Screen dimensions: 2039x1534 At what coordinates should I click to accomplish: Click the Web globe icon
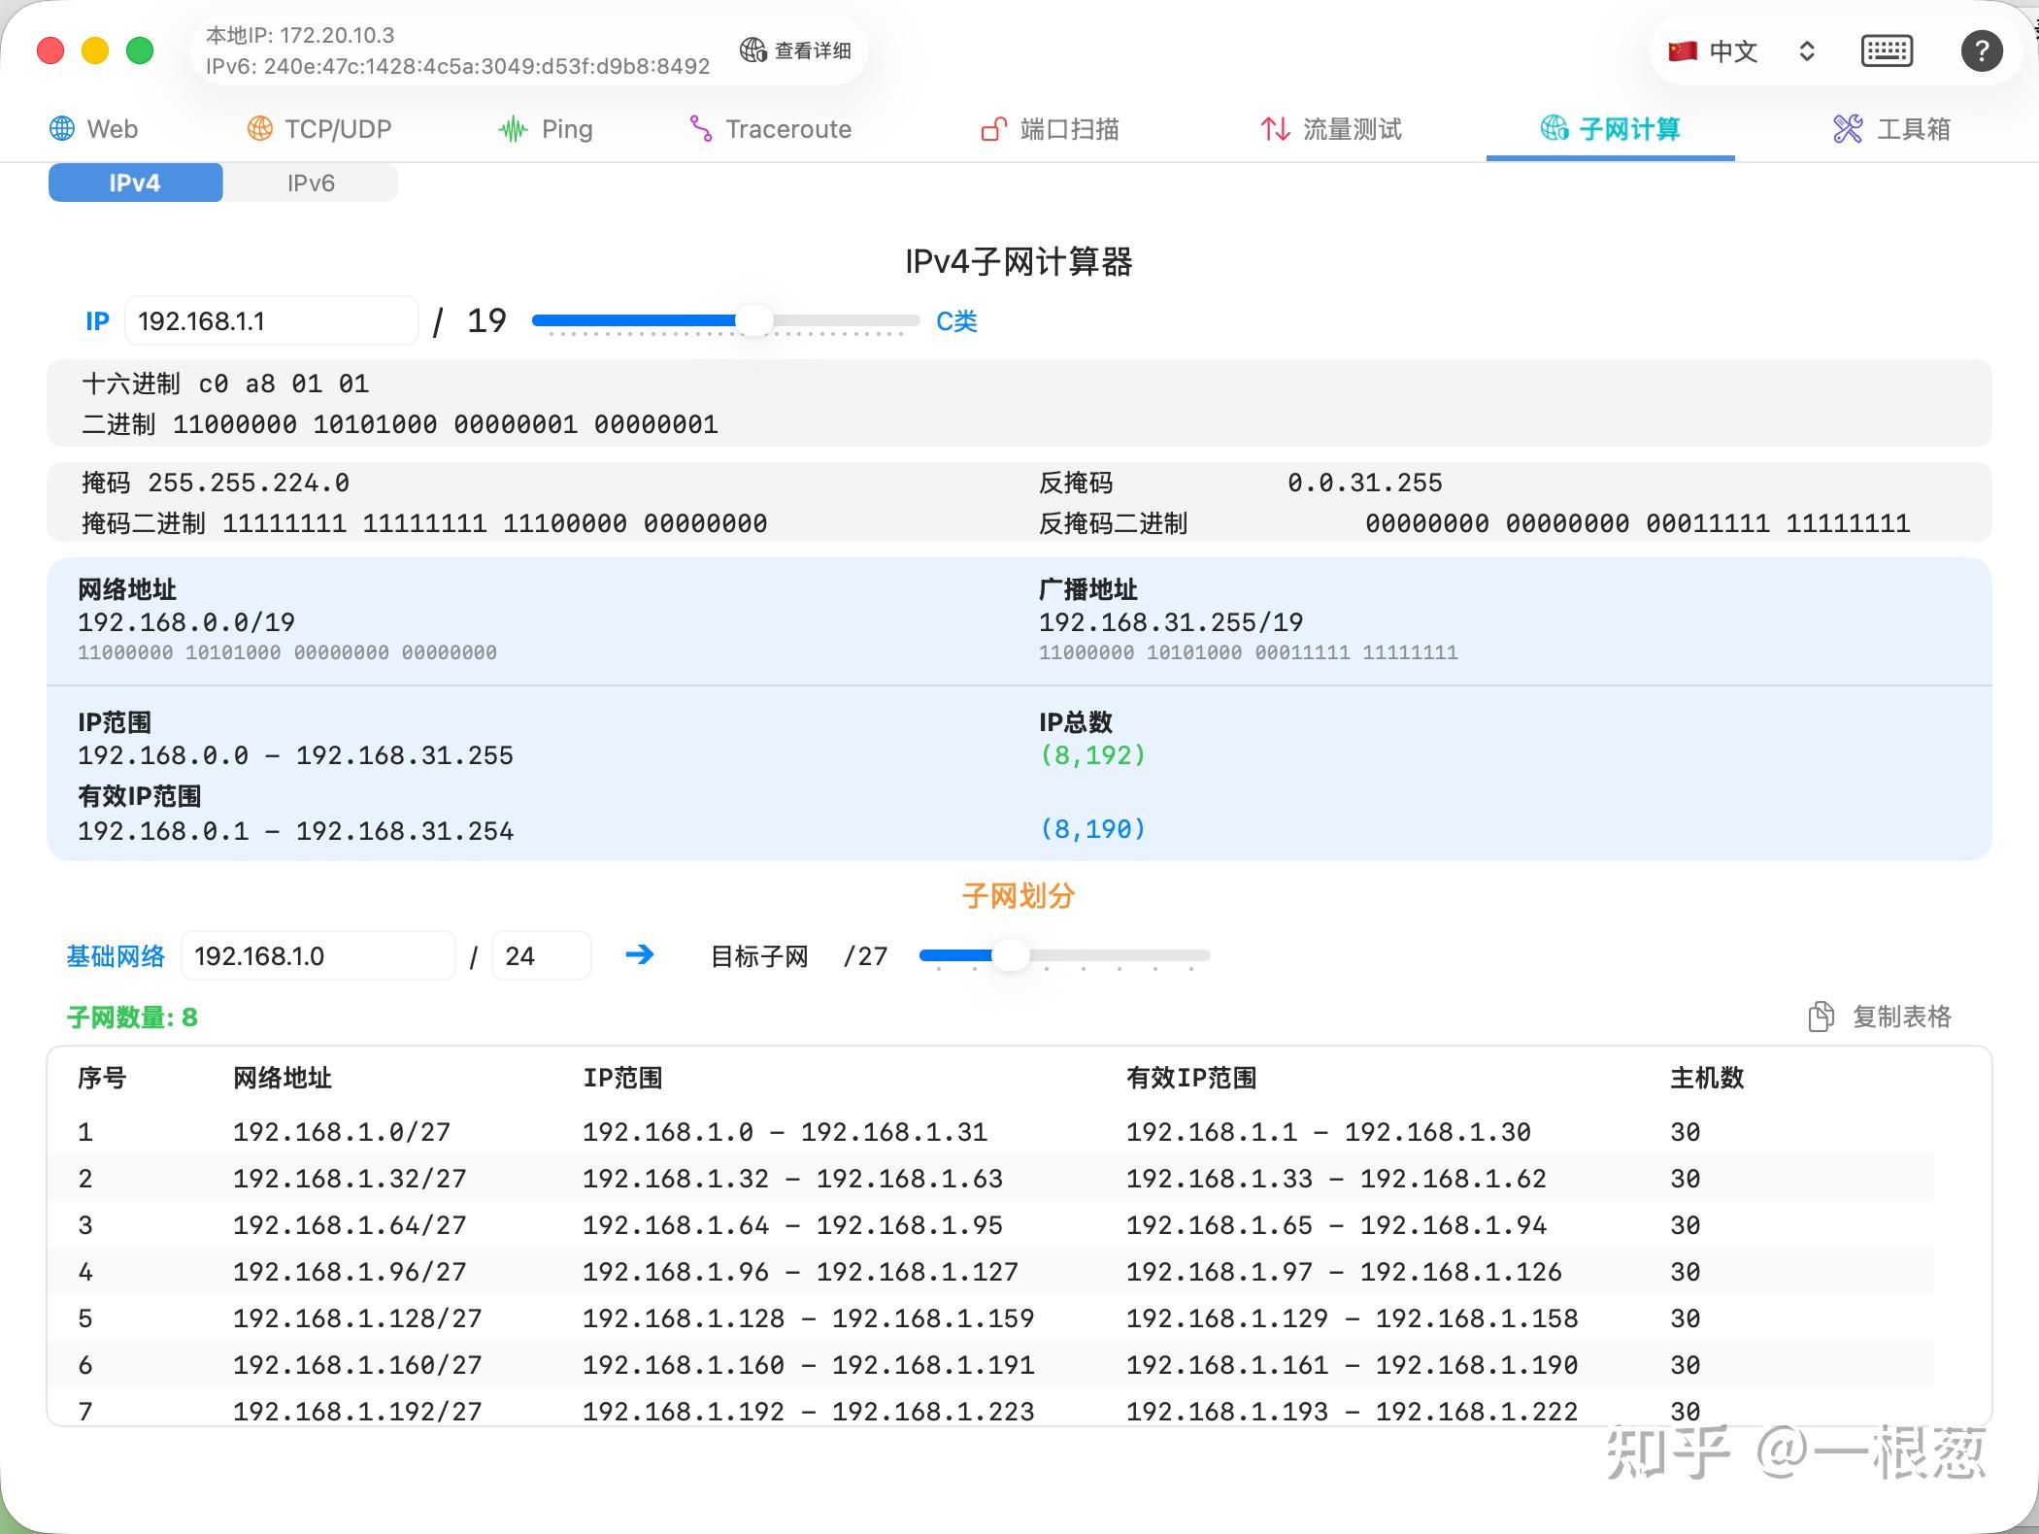tap(62, 129)
